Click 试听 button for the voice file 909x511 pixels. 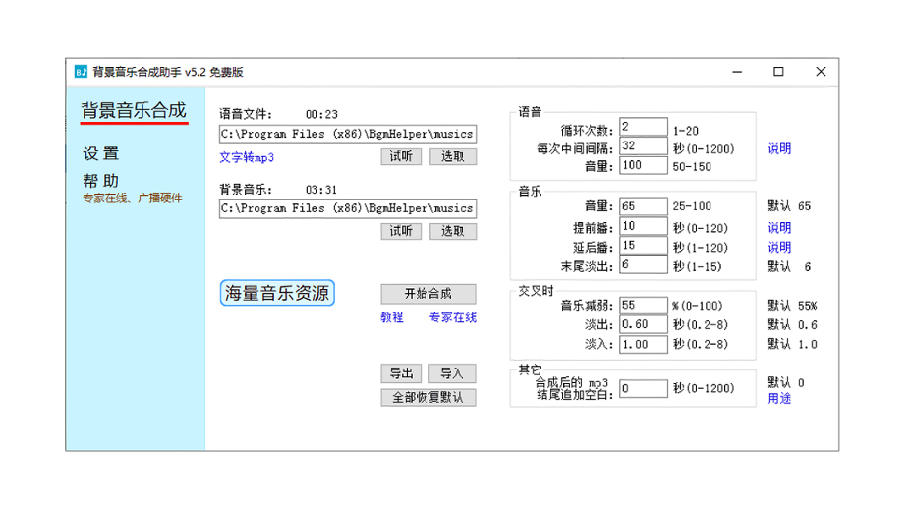pyautogui.click(x=401, y=156)
